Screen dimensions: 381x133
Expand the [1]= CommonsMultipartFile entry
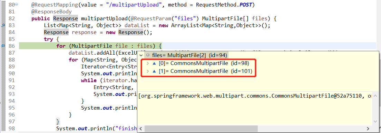(x=148, y=71)
